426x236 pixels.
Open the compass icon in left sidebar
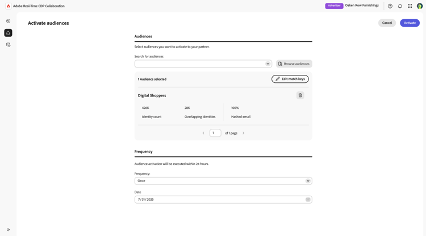[8, 21]
